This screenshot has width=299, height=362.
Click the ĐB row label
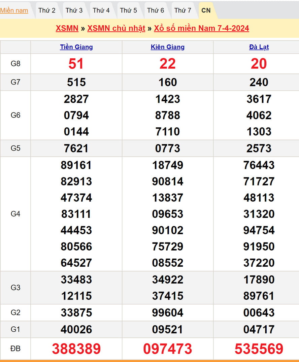pos(15,349)
